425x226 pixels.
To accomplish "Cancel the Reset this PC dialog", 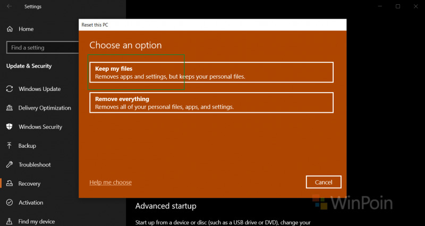I will pos(324,182).
